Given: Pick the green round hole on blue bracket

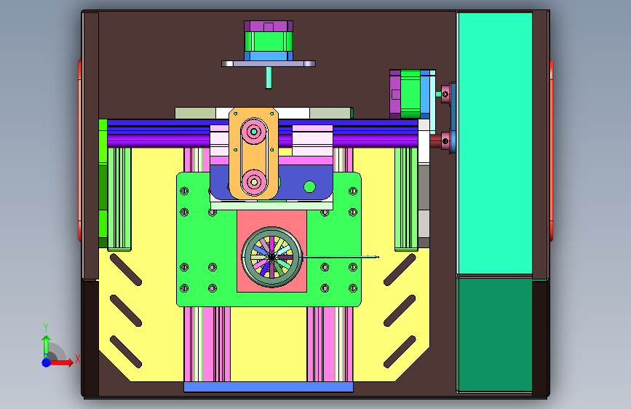Looking at the screenshot, I should click(x=309, y=187).
